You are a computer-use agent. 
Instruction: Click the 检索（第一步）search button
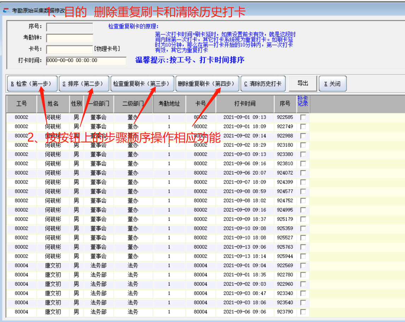(31, 84)
